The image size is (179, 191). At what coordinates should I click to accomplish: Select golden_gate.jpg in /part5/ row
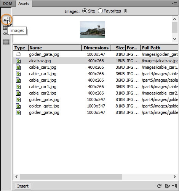coord(44,106)
